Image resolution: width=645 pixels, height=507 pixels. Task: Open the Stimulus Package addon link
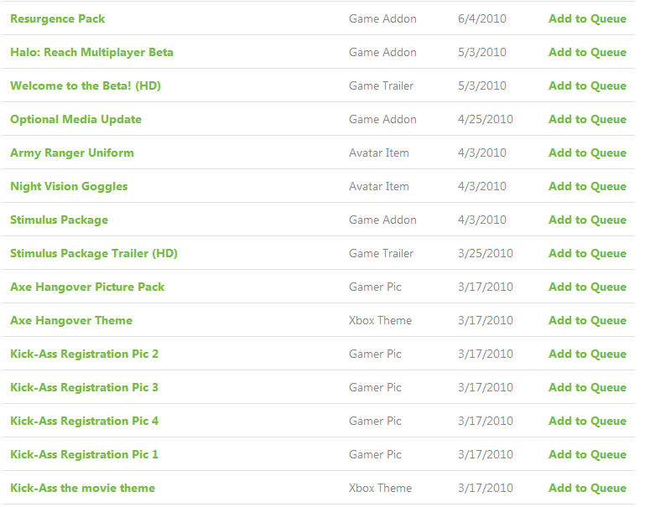tap(60, 220)
